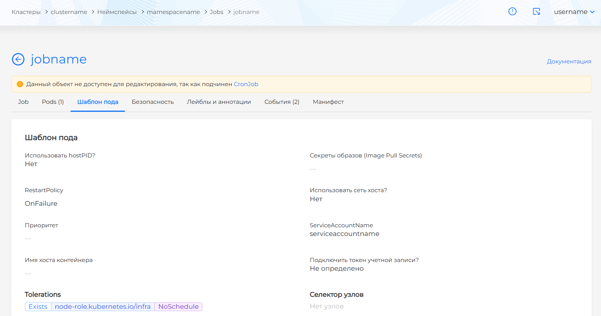Open the Лейблы и аннотации tab
The width and height of the screenshot is (601, 316).
219,102
